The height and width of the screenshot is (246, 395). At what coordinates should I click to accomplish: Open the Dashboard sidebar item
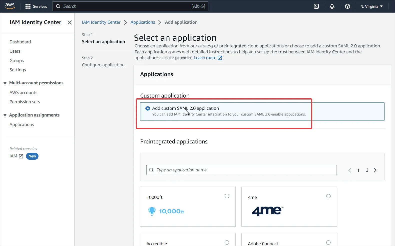click(x=20, y=42)
